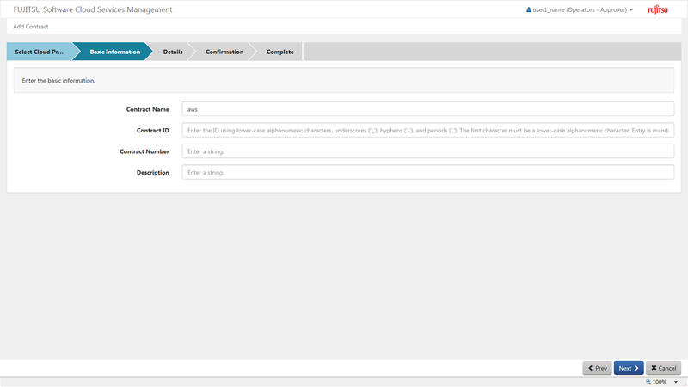Click the Add Contract title text
This screenshot has height=387, width=688.
pyautogui.click(x=31, y=27)
